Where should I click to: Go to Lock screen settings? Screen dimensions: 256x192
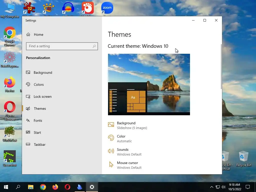[x=42, y=96]
